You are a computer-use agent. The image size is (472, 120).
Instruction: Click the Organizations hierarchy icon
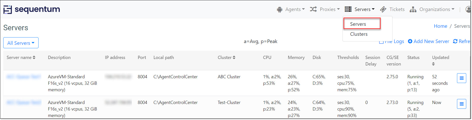413,9
